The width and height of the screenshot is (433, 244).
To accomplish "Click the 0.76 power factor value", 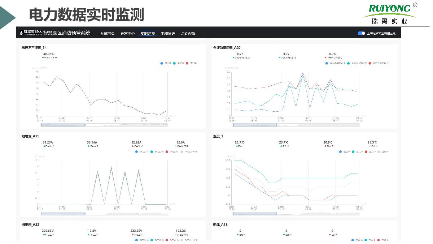I will click(240, 54).
